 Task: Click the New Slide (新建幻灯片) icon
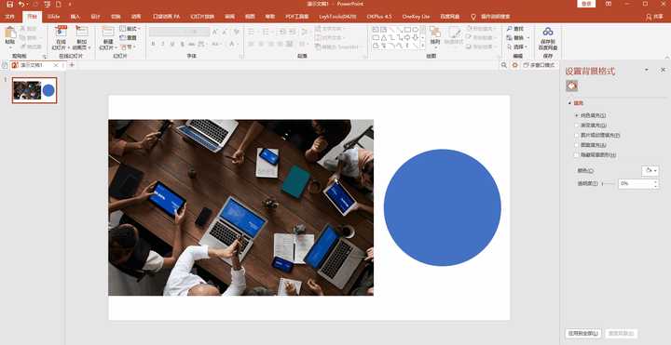[x=107, y=33]
